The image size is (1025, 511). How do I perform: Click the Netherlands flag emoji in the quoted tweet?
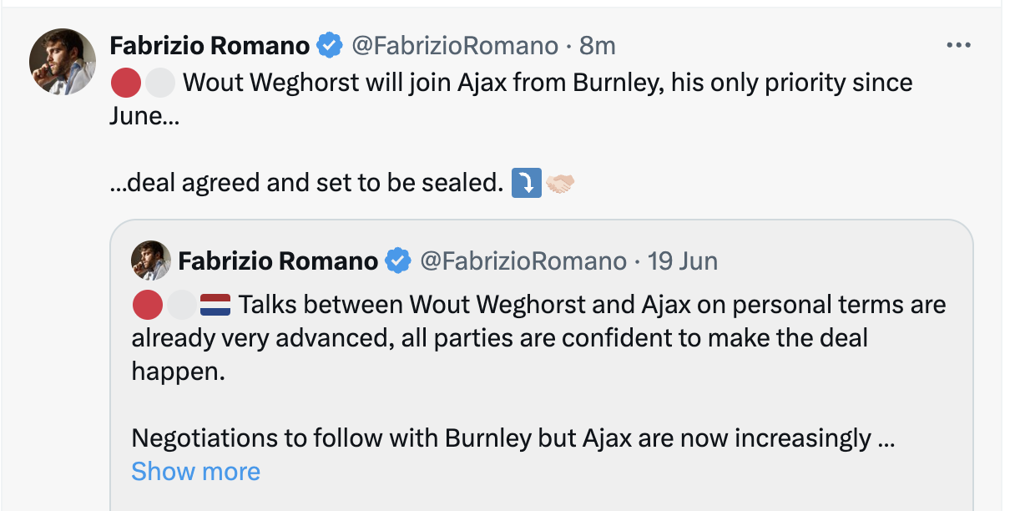(x=215, y=305)
